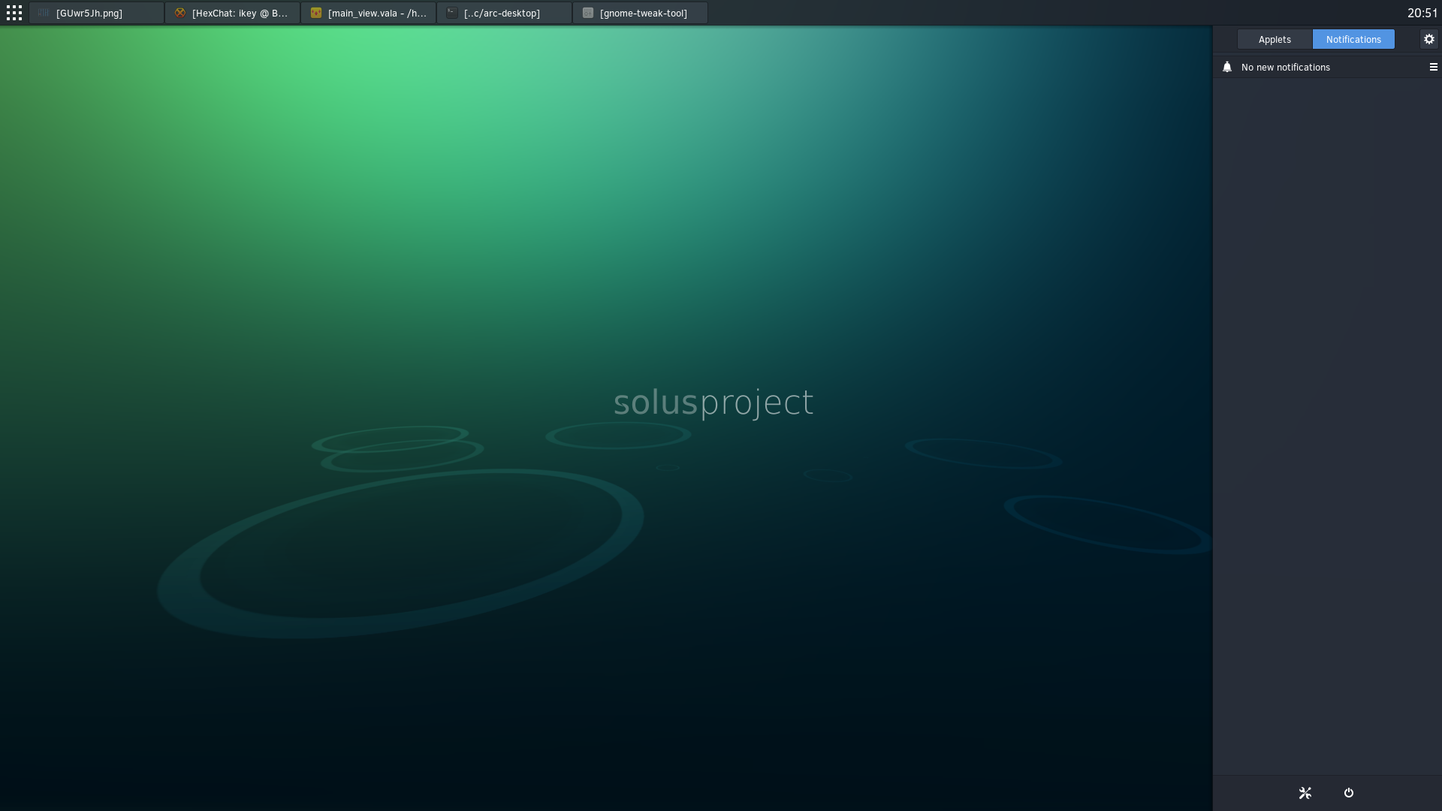The height and width of the screenshot is (811, 1442).
Task: Open the notifications list menu icon
Action: (1433, 67)
